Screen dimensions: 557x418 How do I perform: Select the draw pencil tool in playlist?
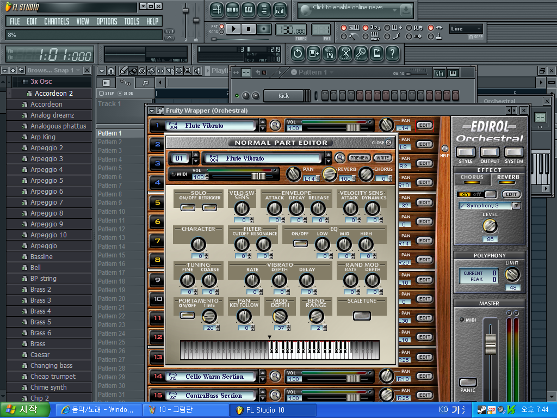click(x=123, y=71)
